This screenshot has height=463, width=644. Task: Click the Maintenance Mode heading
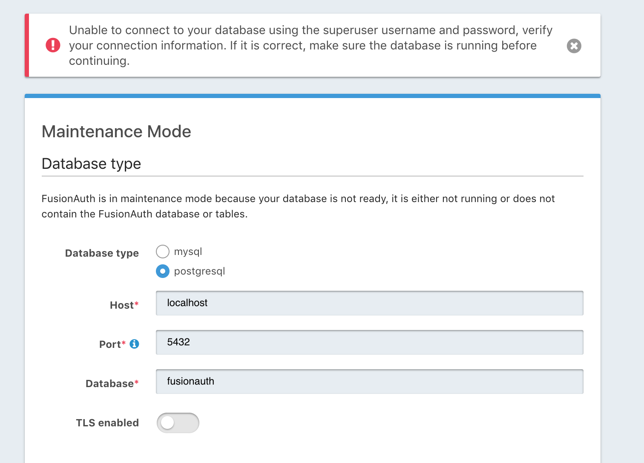point(116,132)
